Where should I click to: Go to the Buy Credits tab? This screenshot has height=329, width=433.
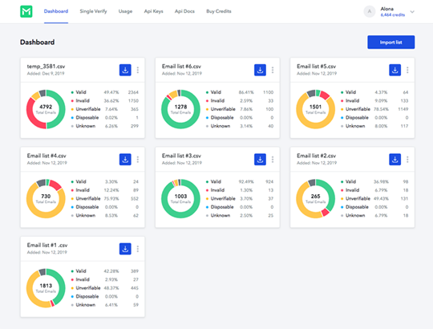(x=219, y=11)
